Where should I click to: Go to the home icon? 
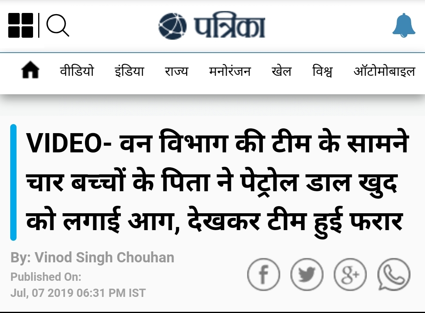point(30,70)
